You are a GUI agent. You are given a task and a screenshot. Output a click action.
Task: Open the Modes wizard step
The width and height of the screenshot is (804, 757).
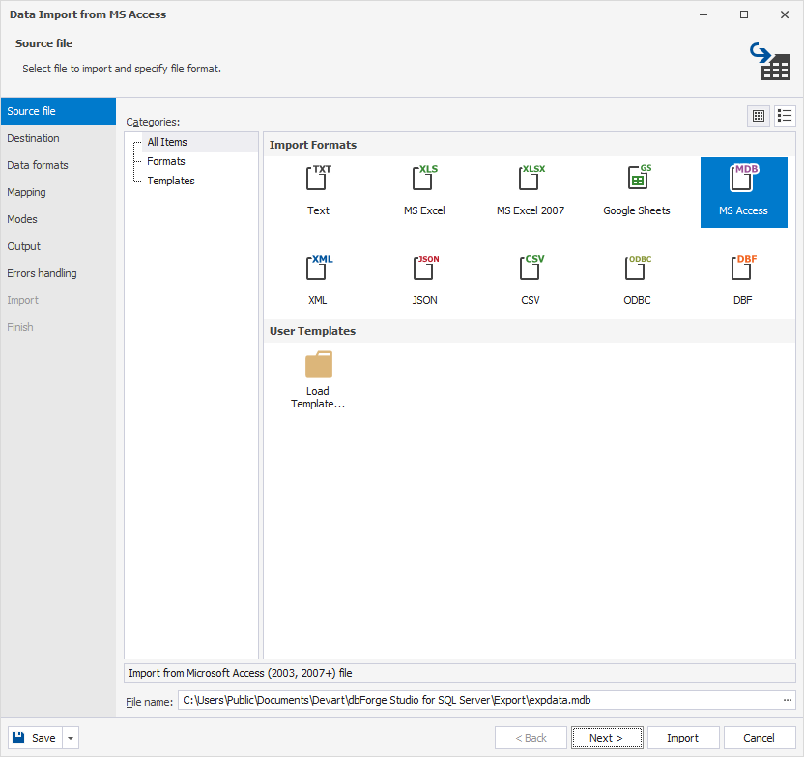pos(58,219)
